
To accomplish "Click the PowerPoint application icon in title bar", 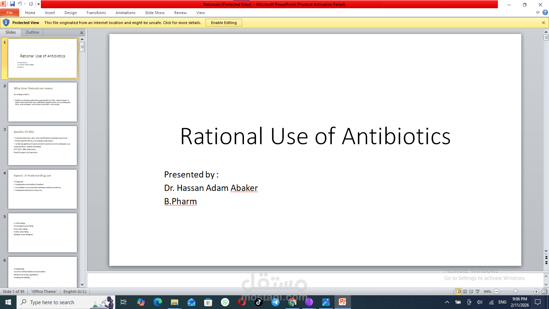I will 3,4.
